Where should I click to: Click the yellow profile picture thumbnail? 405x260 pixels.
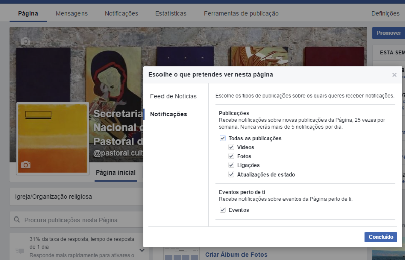tap(53, 139)
